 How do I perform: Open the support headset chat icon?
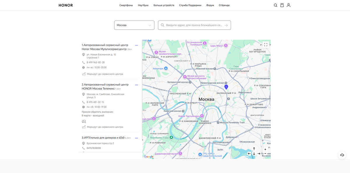tap(342, 155)
